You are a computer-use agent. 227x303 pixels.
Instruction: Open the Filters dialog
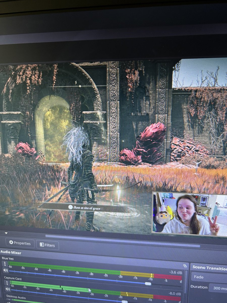pyautogui.click(x=47, y=245)
